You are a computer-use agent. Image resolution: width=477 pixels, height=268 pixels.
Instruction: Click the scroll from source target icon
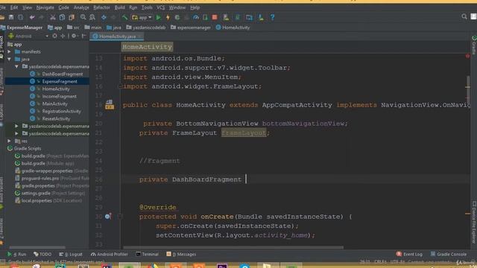(x=54, y=36)
